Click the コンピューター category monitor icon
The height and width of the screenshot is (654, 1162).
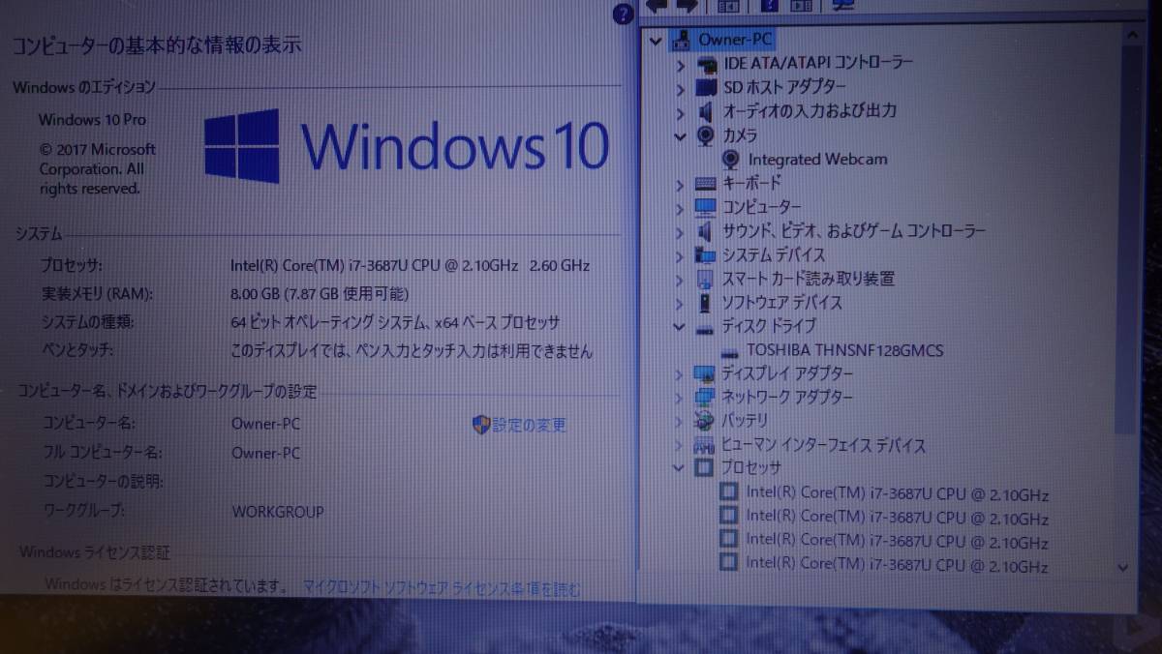pos(706,207)
